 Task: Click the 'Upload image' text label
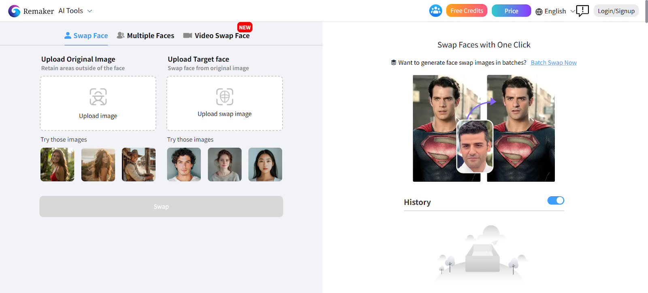pos(98,116)
